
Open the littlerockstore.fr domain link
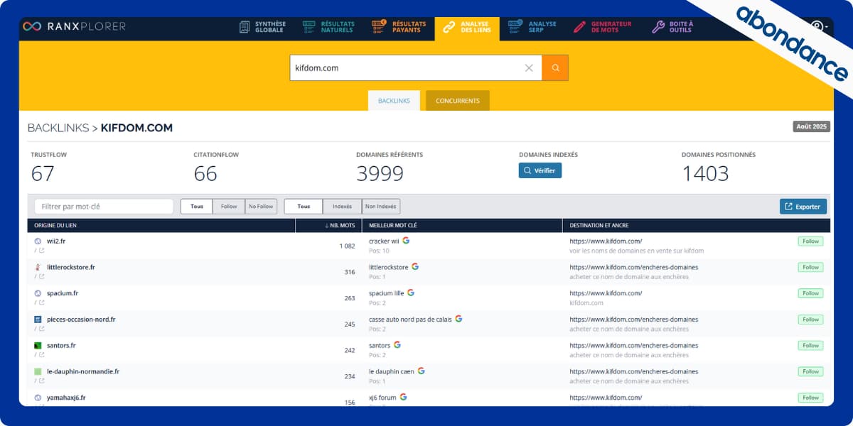click(x=70, y=267)
